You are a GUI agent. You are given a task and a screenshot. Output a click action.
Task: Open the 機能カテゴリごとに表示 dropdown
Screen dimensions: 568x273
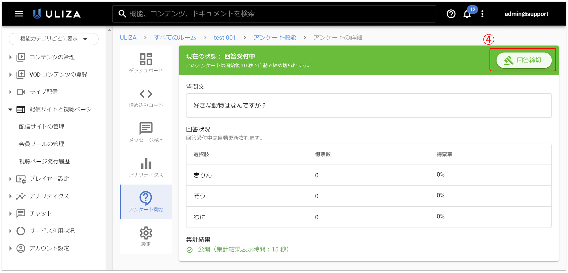tap(54, 39)
